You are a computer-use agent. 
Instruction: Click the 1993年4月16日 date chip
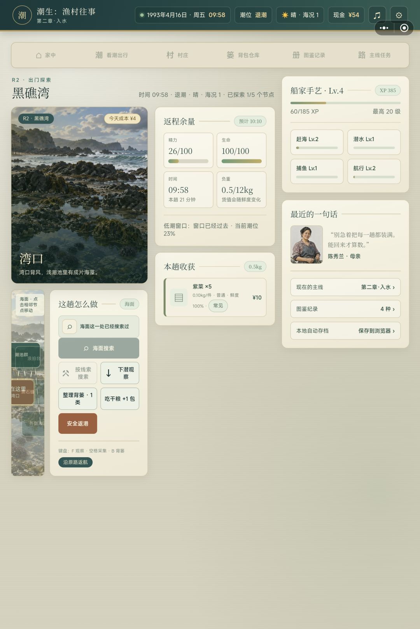tap(183, 15)
